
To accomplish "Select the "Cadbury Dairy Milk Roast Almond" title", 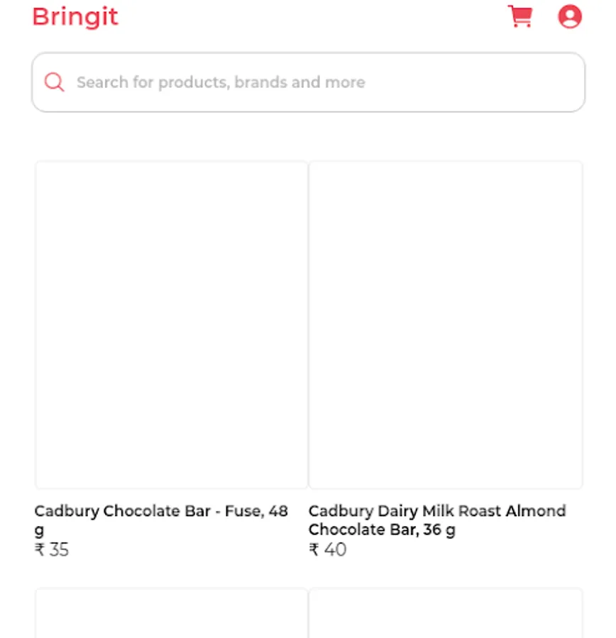I will [x=437, y=511].
